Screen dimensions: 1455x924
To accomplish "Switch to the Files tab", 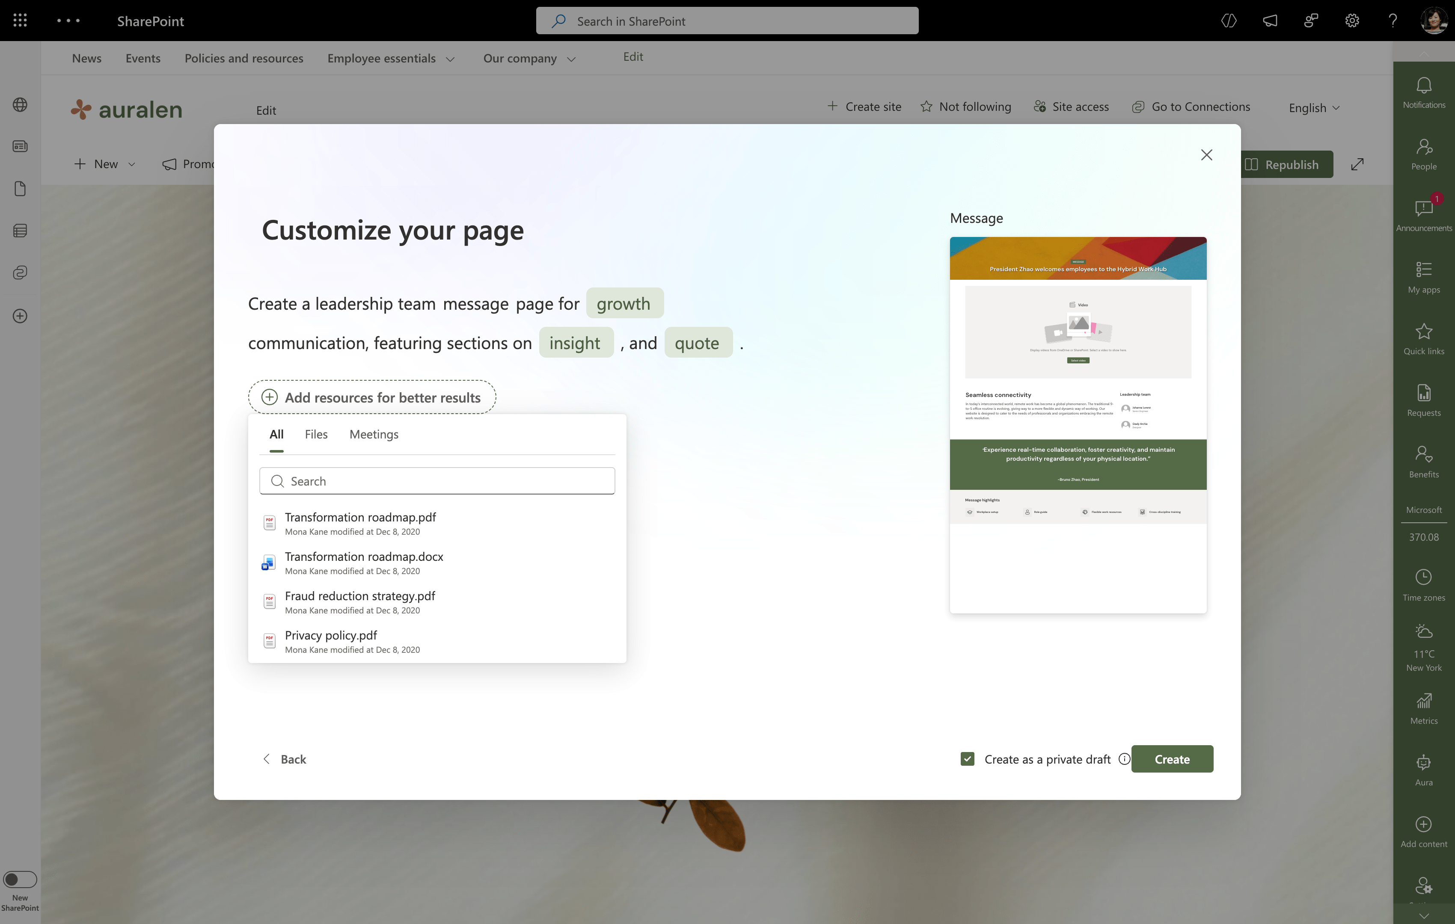I will [316, 434].
